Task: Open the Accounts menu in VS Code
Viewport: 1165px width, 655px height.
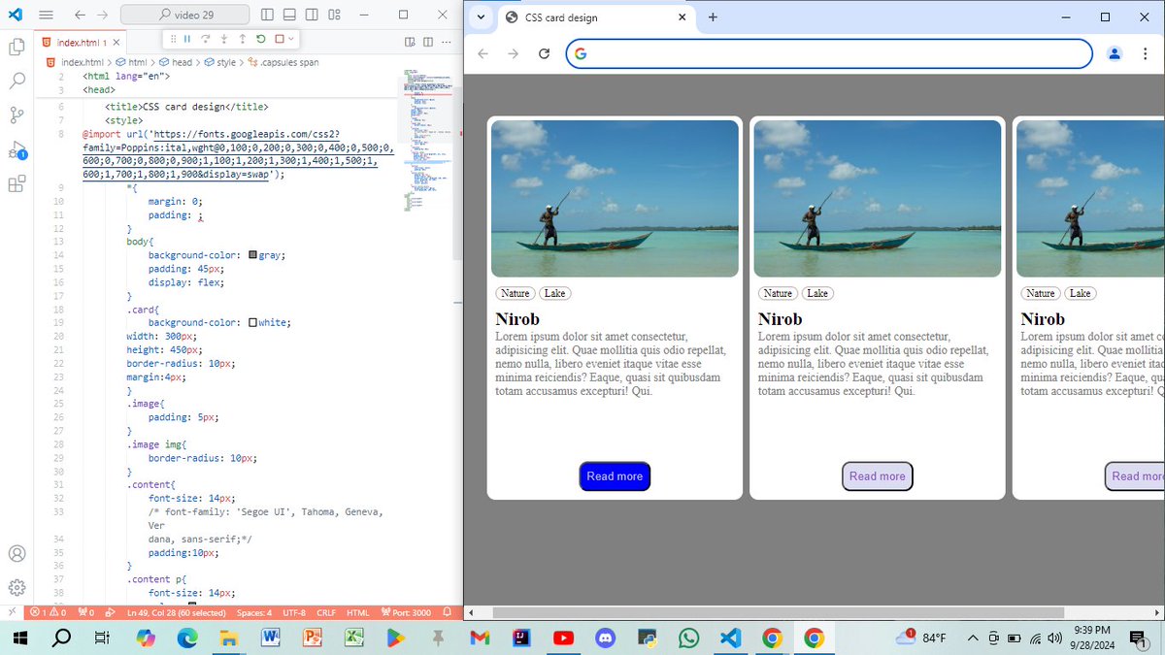Action: tap(17, 553)
